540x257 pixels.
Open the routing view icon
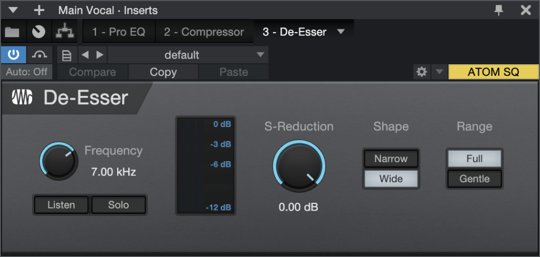[x=65, y=32]
